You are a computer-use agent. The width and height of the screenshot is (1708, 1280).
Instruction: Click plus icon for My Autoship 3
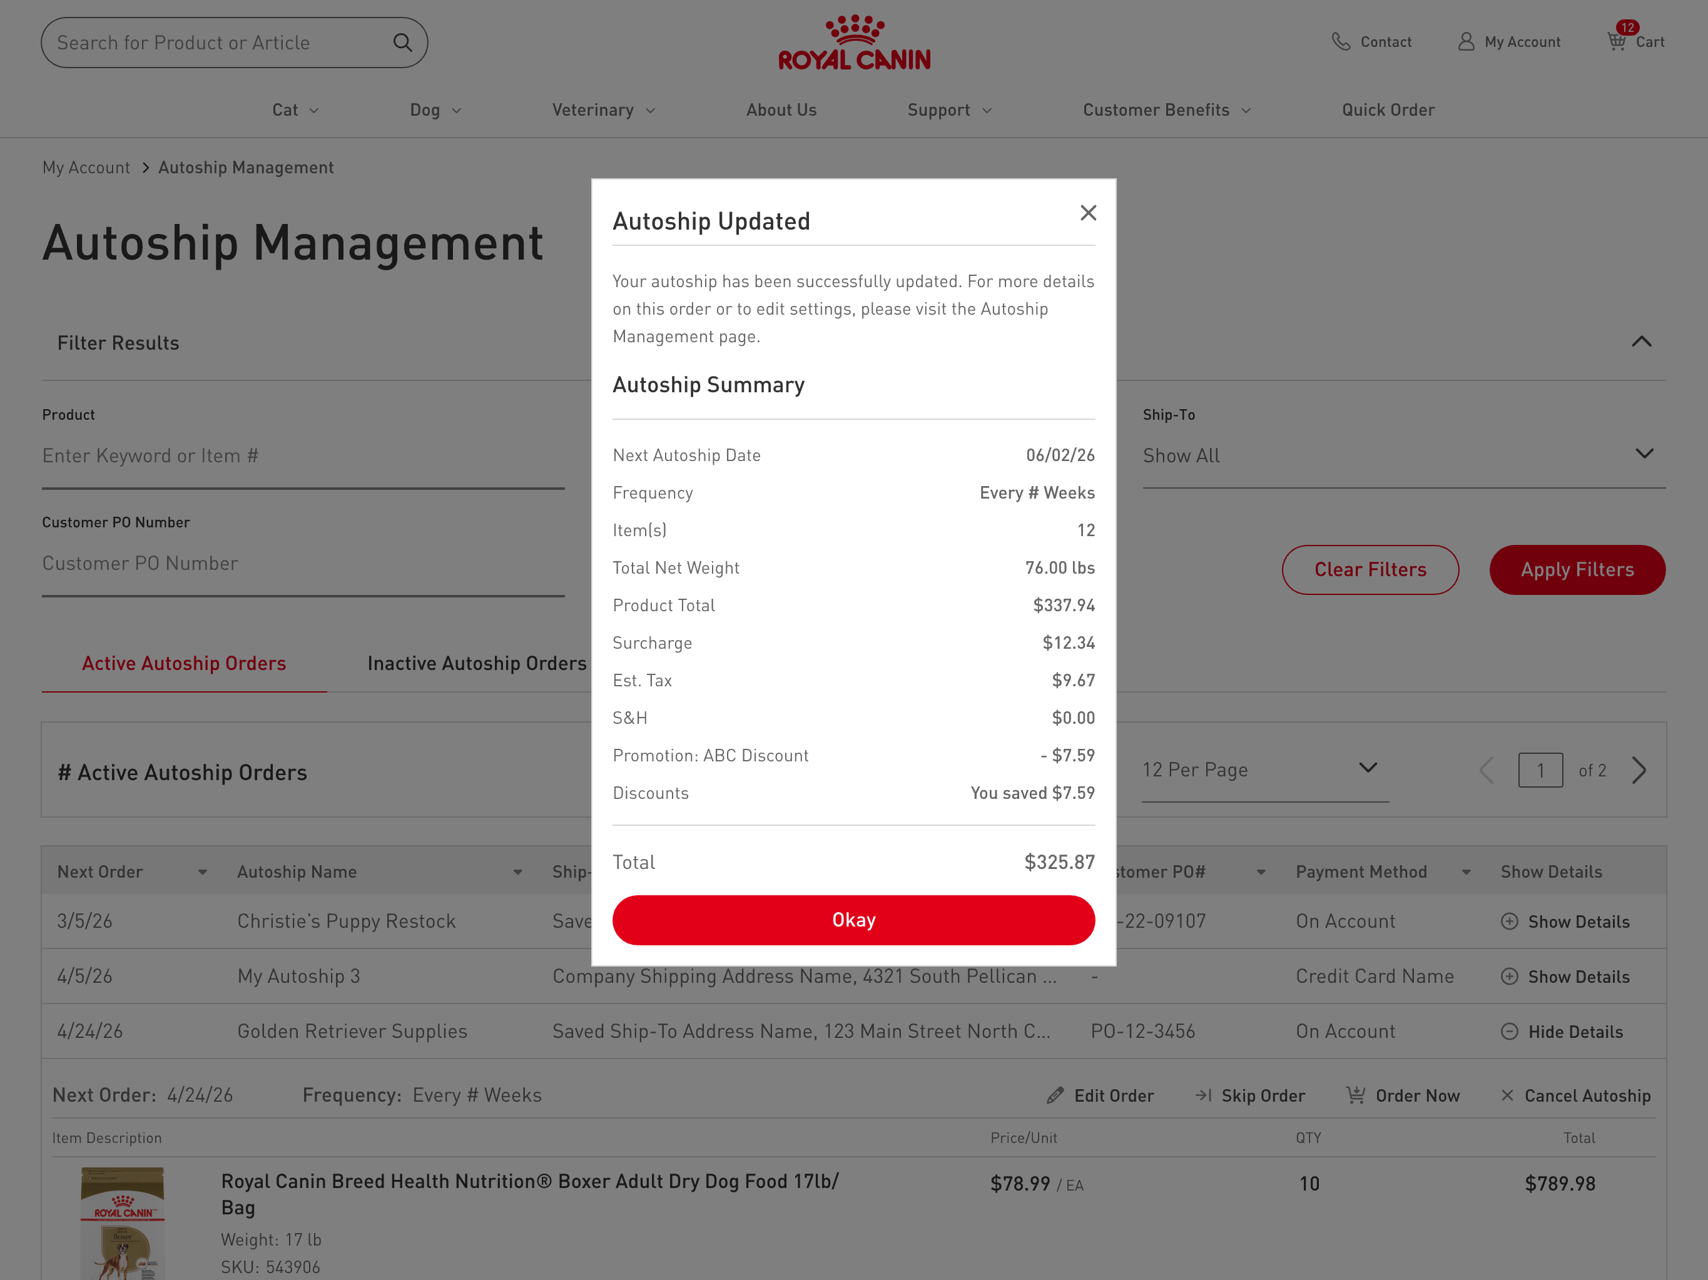pos(1509,977)
